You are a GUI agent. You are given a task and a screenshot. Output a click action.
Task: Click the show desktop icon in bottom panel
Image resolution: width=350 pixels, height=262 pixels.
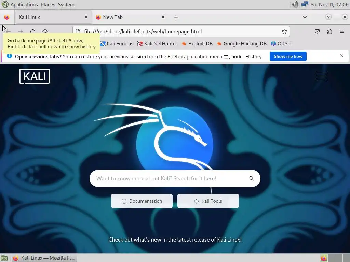pos(4,258)
